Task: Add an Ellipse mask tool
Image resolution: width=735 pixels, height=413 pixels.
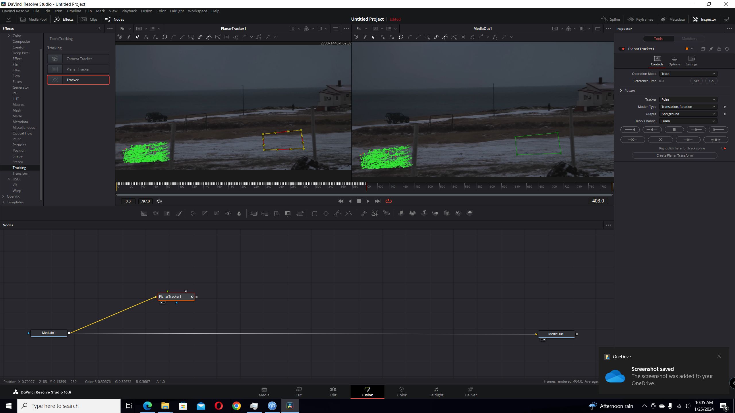Action: click(326, 213)
